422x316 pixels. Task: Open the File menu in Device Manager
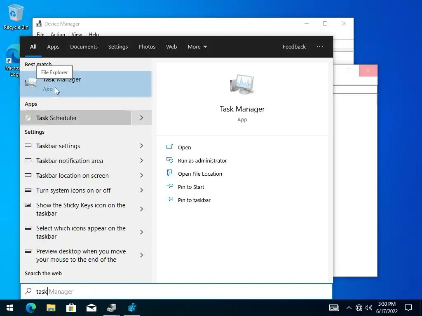coord(40,35)
